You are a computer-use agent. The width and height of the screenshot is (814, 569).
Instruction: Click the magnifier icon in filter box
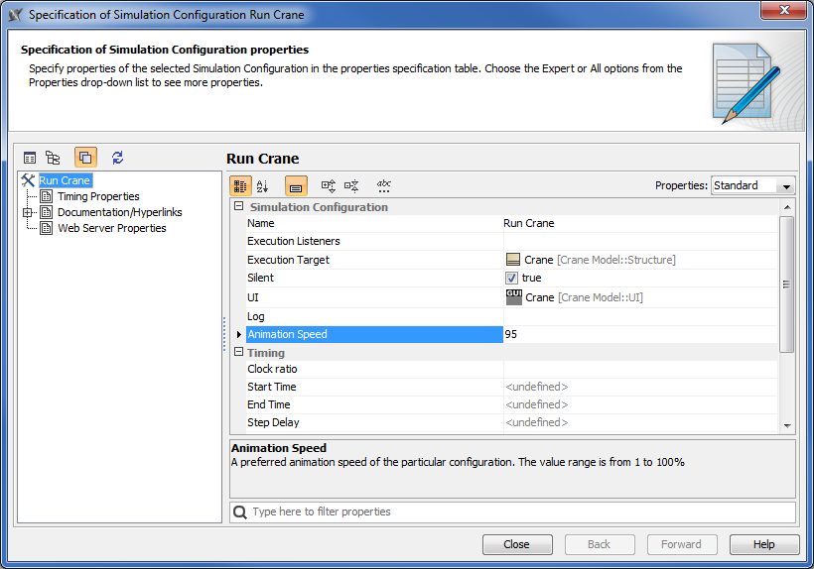(x=240, y=512)
